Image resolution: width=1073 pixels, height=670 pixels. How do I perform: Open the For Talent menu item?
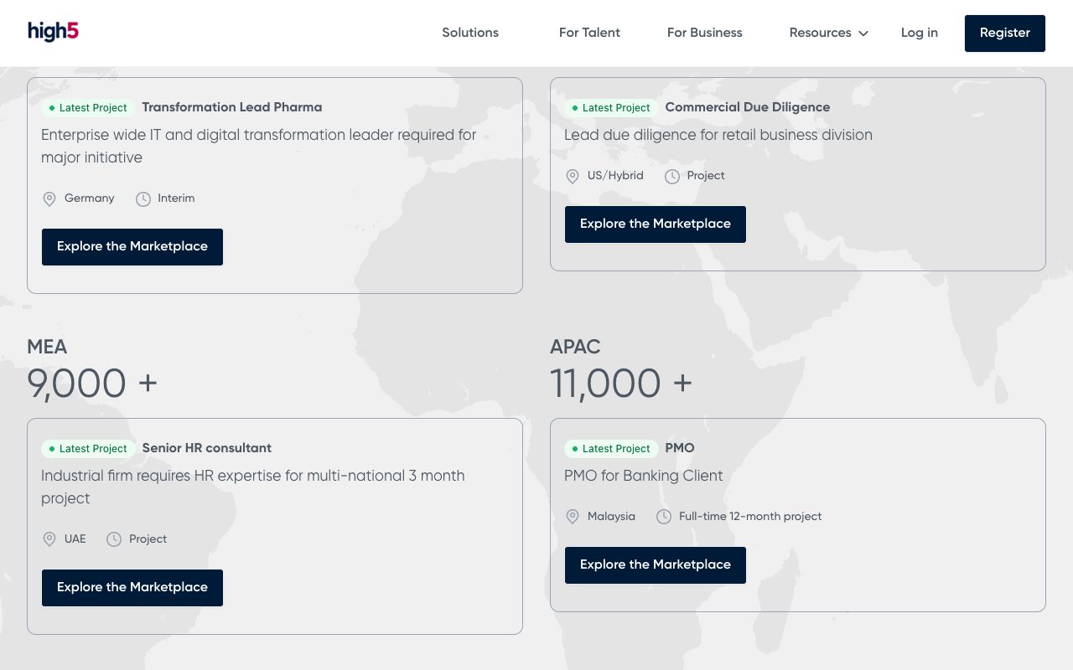point(589,33)
